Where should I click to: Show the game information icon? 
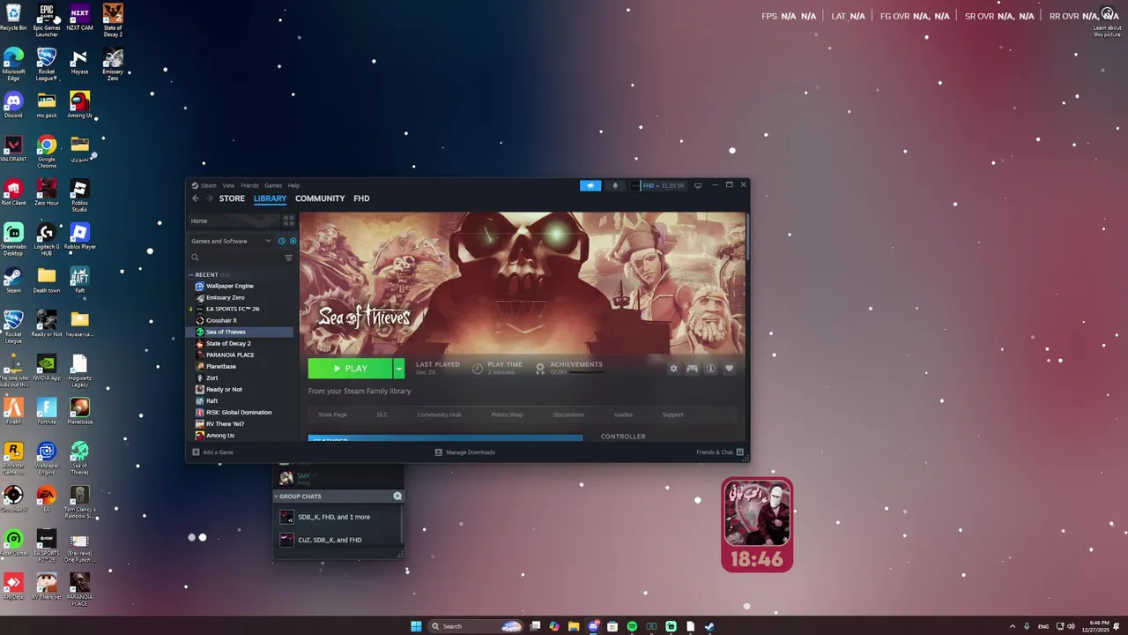[x=710, y=369]
